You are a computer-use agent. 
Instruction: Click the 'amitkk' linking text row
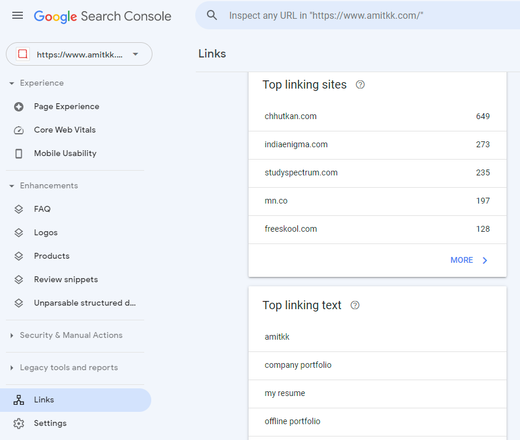378,337
